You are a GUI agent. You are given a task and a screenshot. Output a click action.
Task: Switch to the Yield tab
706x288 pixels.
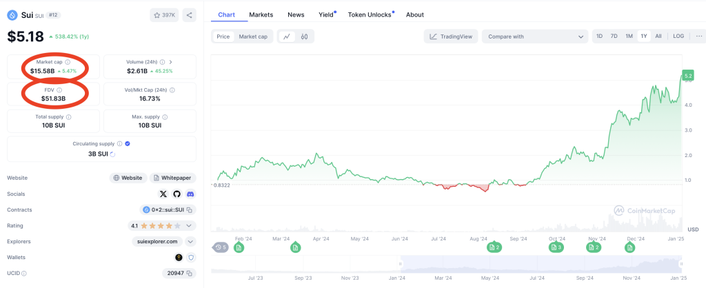point(326,14)
